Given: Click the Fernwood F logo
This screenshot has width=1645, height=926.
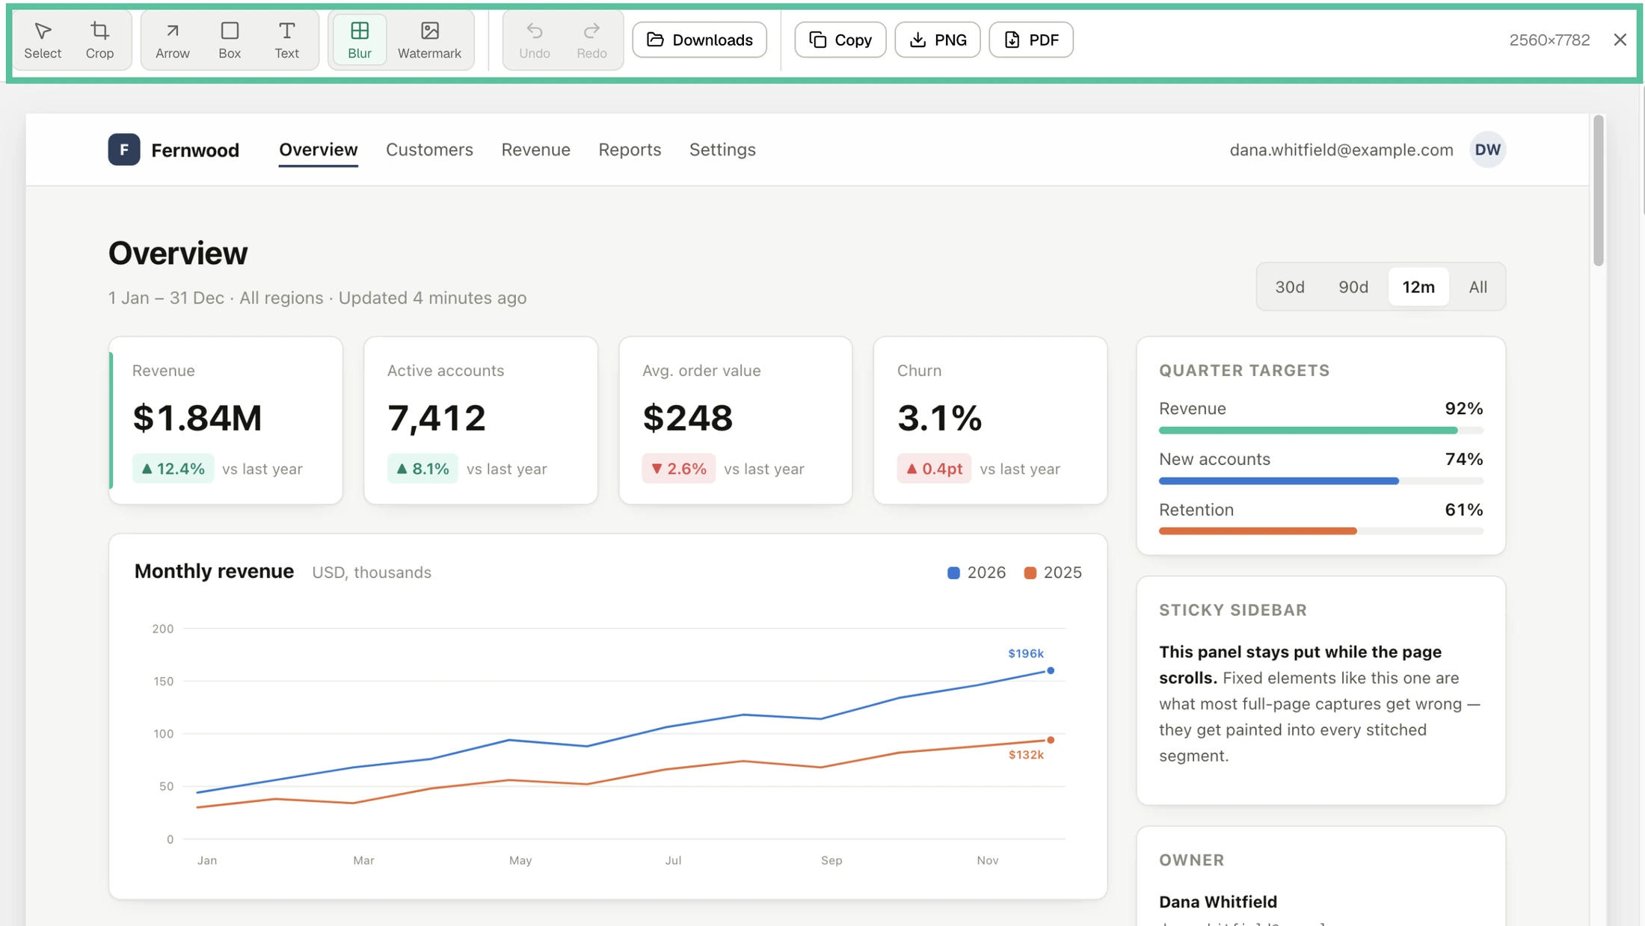Looking at the screenshot, I should click(124, 149).
